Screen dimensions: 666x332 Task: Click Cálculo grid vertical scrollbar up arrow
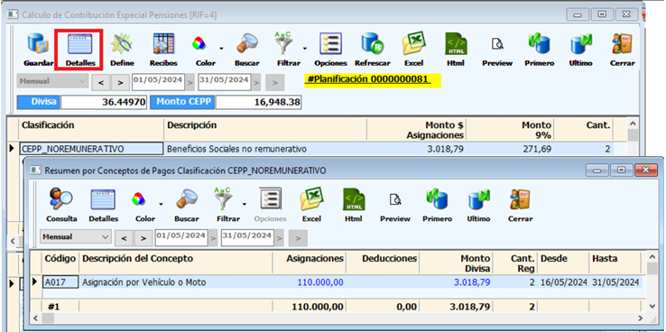pos(633,124)
